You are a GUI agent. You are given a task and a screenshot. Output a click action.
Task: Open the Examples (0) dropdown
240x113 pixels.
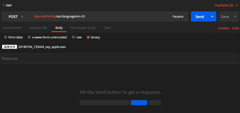226,5
